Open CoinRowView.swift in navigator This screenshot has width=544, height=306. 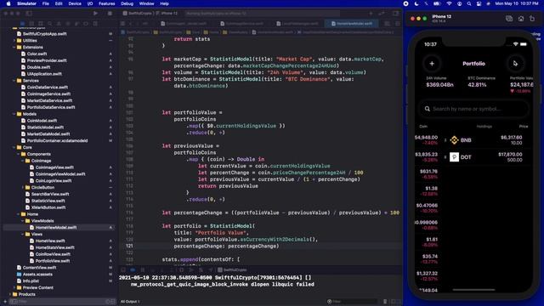pyautogui.click(x=53, y=254)
